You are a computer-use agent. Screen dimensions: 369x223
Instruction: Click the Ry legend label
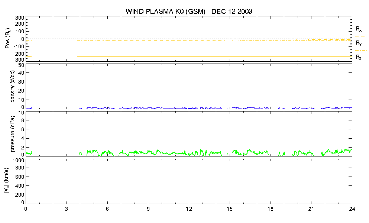click(x=359, y=43)
